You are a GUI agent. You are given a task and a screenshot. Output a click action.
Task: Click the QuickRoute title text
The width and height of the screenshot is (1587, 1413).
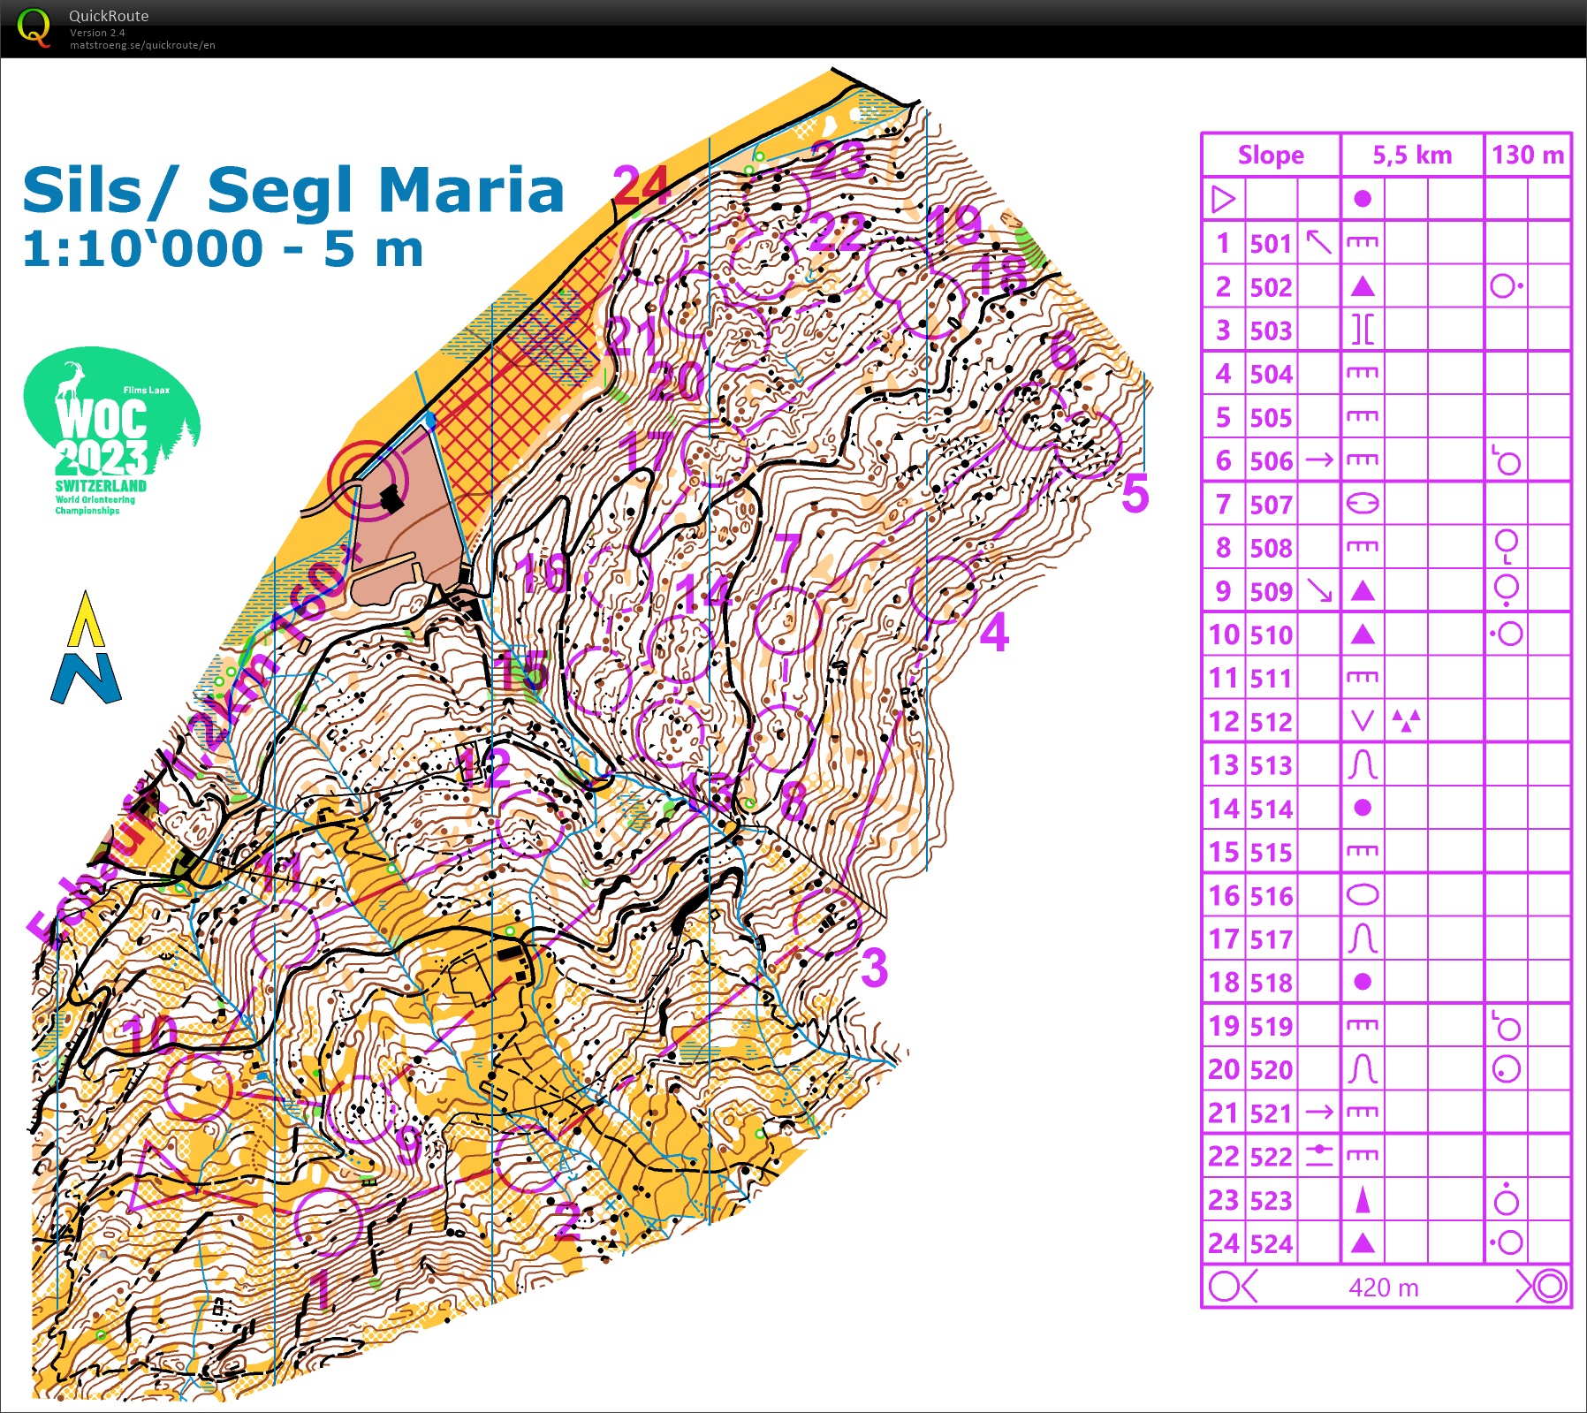109,16
